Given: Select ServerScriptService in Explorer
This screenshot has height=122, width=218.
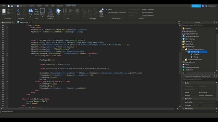Looking at the screenshot, I should [x=192, y=36].
